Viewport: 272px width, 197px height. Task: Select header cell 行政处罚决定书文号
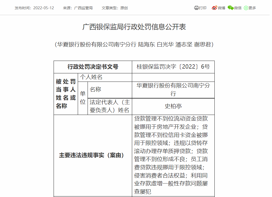93,67
